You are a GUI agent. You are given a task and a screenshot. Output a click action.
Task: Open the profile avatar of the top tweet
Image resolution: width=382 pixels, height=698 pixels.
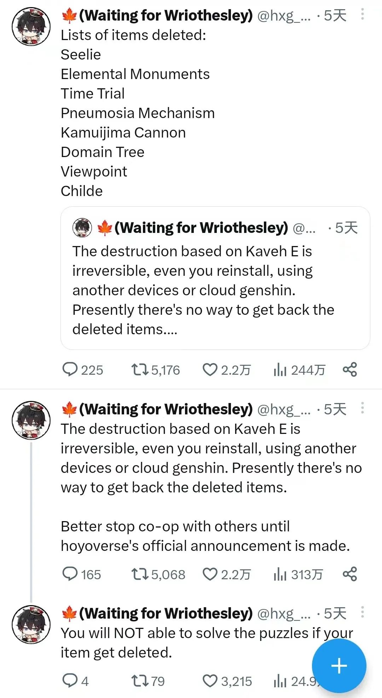click(31, 26)
